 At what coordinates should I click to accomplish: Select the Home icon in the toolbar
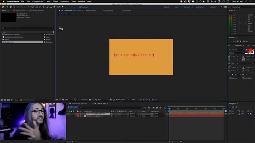[x=3, y=7]
